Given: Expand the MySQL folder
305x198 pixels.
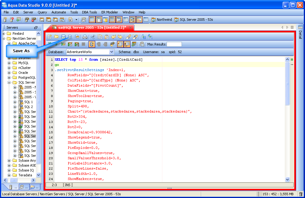Looking at the screenshot, I should 9,63.
